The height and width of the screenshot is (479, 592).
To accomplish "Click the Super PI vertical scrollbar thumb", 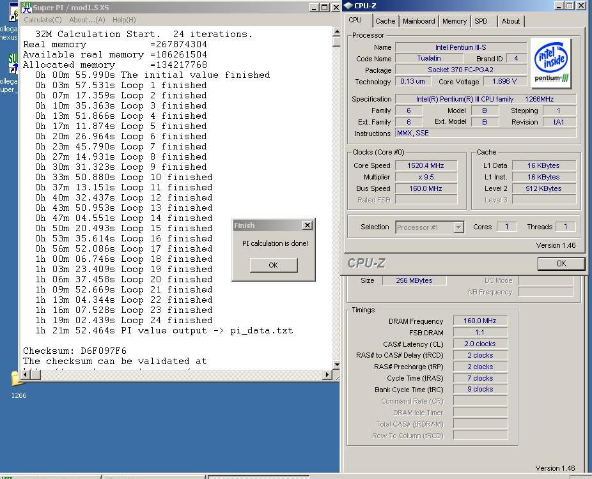I will pyautogui.click(x=336, y=41).
